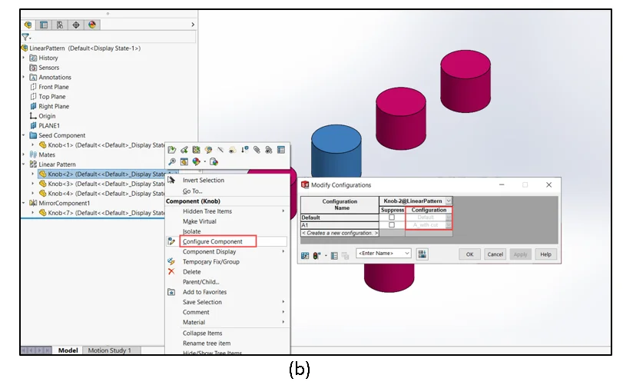Expand the Mates node
Screen dimensions: 623x385
point(24,154)
